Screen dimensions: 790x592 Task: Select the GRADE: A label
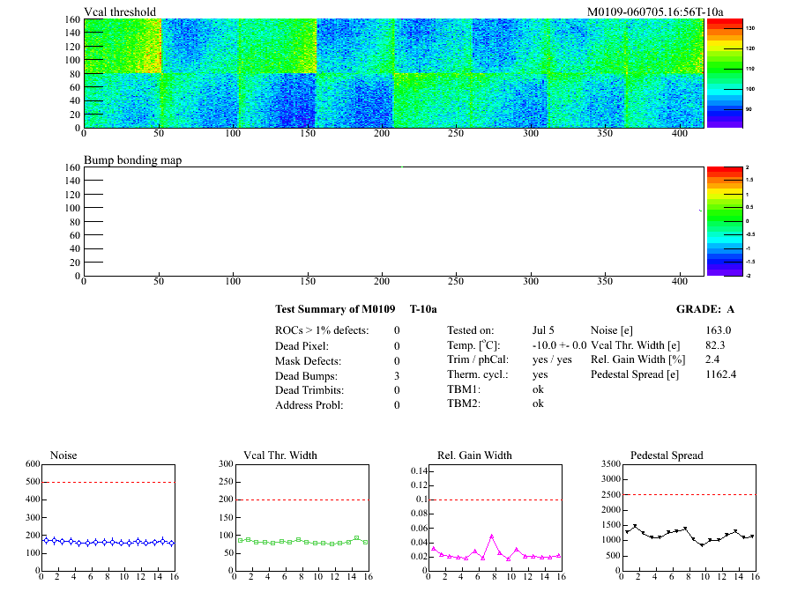pos(705,309)
